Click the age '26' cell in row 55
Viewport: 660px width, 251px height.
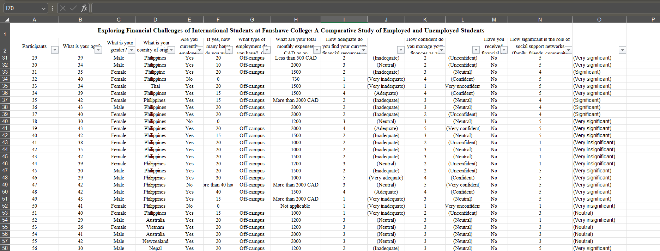[x=80, y=227]
